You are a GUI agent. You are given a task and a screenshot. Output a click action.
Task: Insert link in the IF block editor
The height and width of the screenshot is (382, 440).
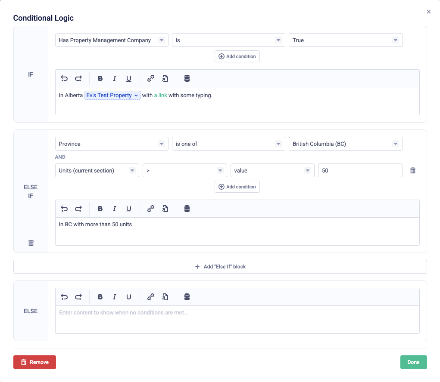tap(151, 78)
